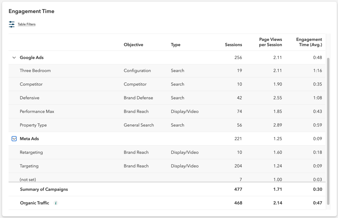Click the Table Filters link

(x=27, y=24)
